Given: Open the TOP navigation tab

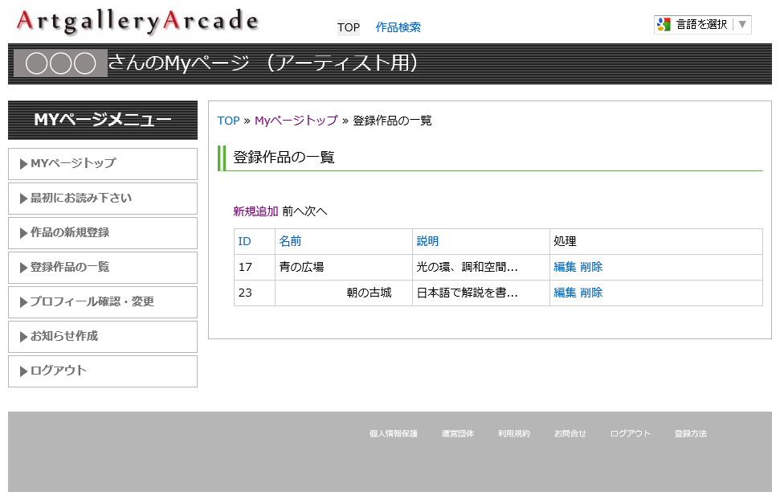Looking at the screenshot, I should tap(349, 27).
